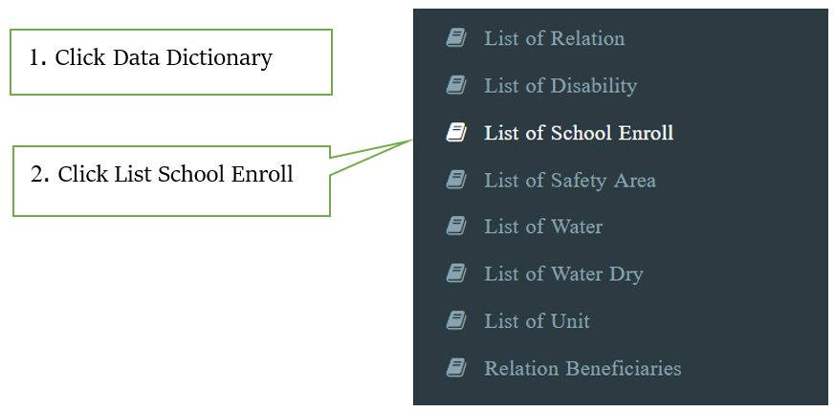This screenshot has height=412, width=835.
Task: Open Relation Beneficiaries in the sidebar
Action: 582,368
